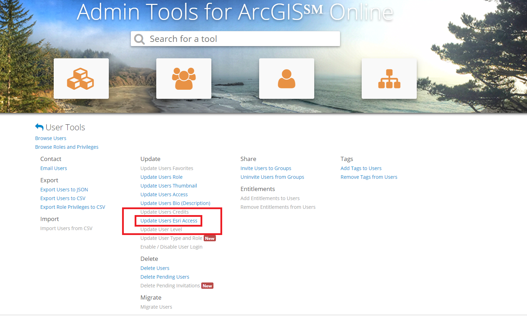The width and height of the screenshot is (527, 316).
Task: Open Export Role Privileges to CSV
Action: click(73, 207)
